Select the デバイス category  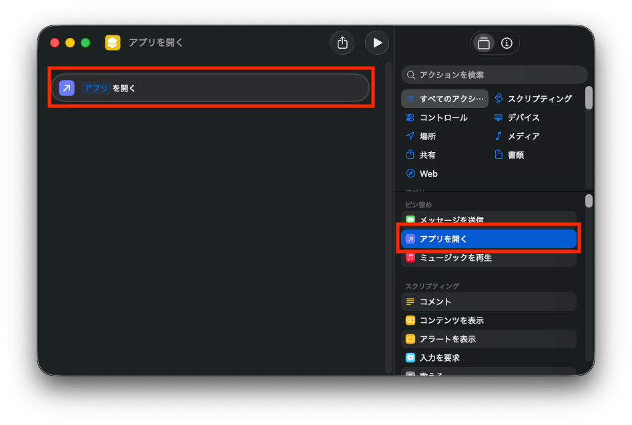(517, 117)
